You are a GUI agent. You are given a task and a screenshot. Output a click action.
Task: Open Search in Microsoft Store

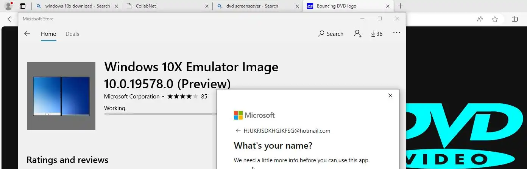331,34
